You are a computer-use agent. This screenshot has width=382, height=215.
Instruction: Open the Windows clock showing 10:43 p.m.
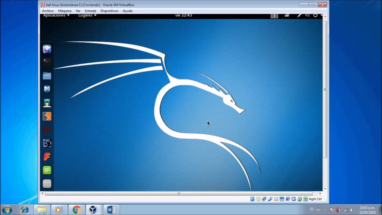[x=367, y=210]
